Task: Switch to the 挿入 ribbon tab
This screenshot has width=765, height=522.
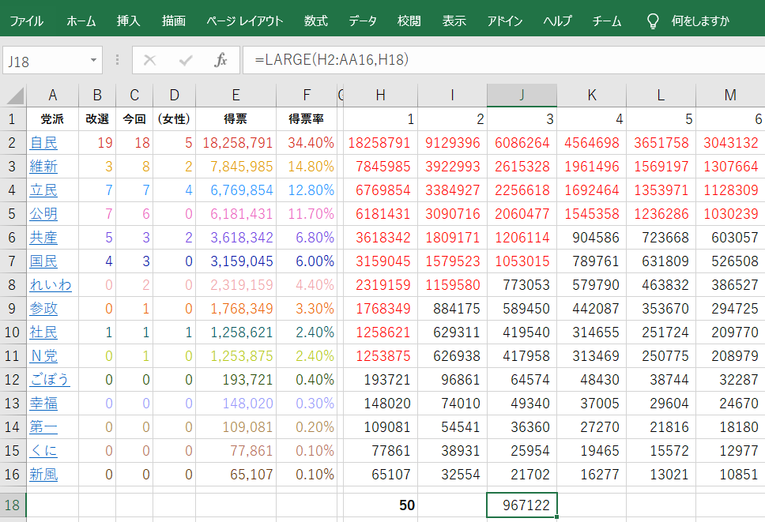Action: point(128,21)
